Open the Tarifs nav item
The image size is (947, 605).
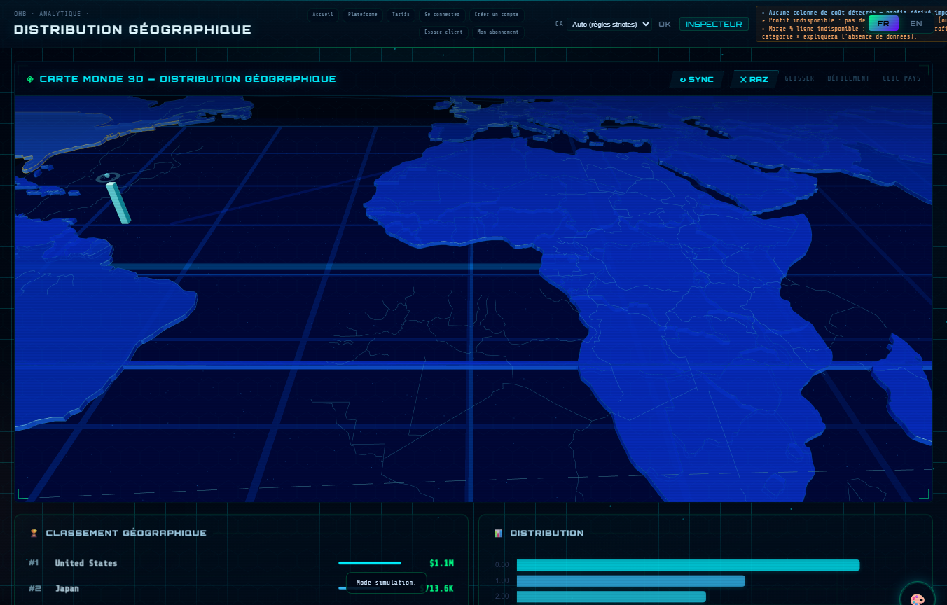point(401,15)
